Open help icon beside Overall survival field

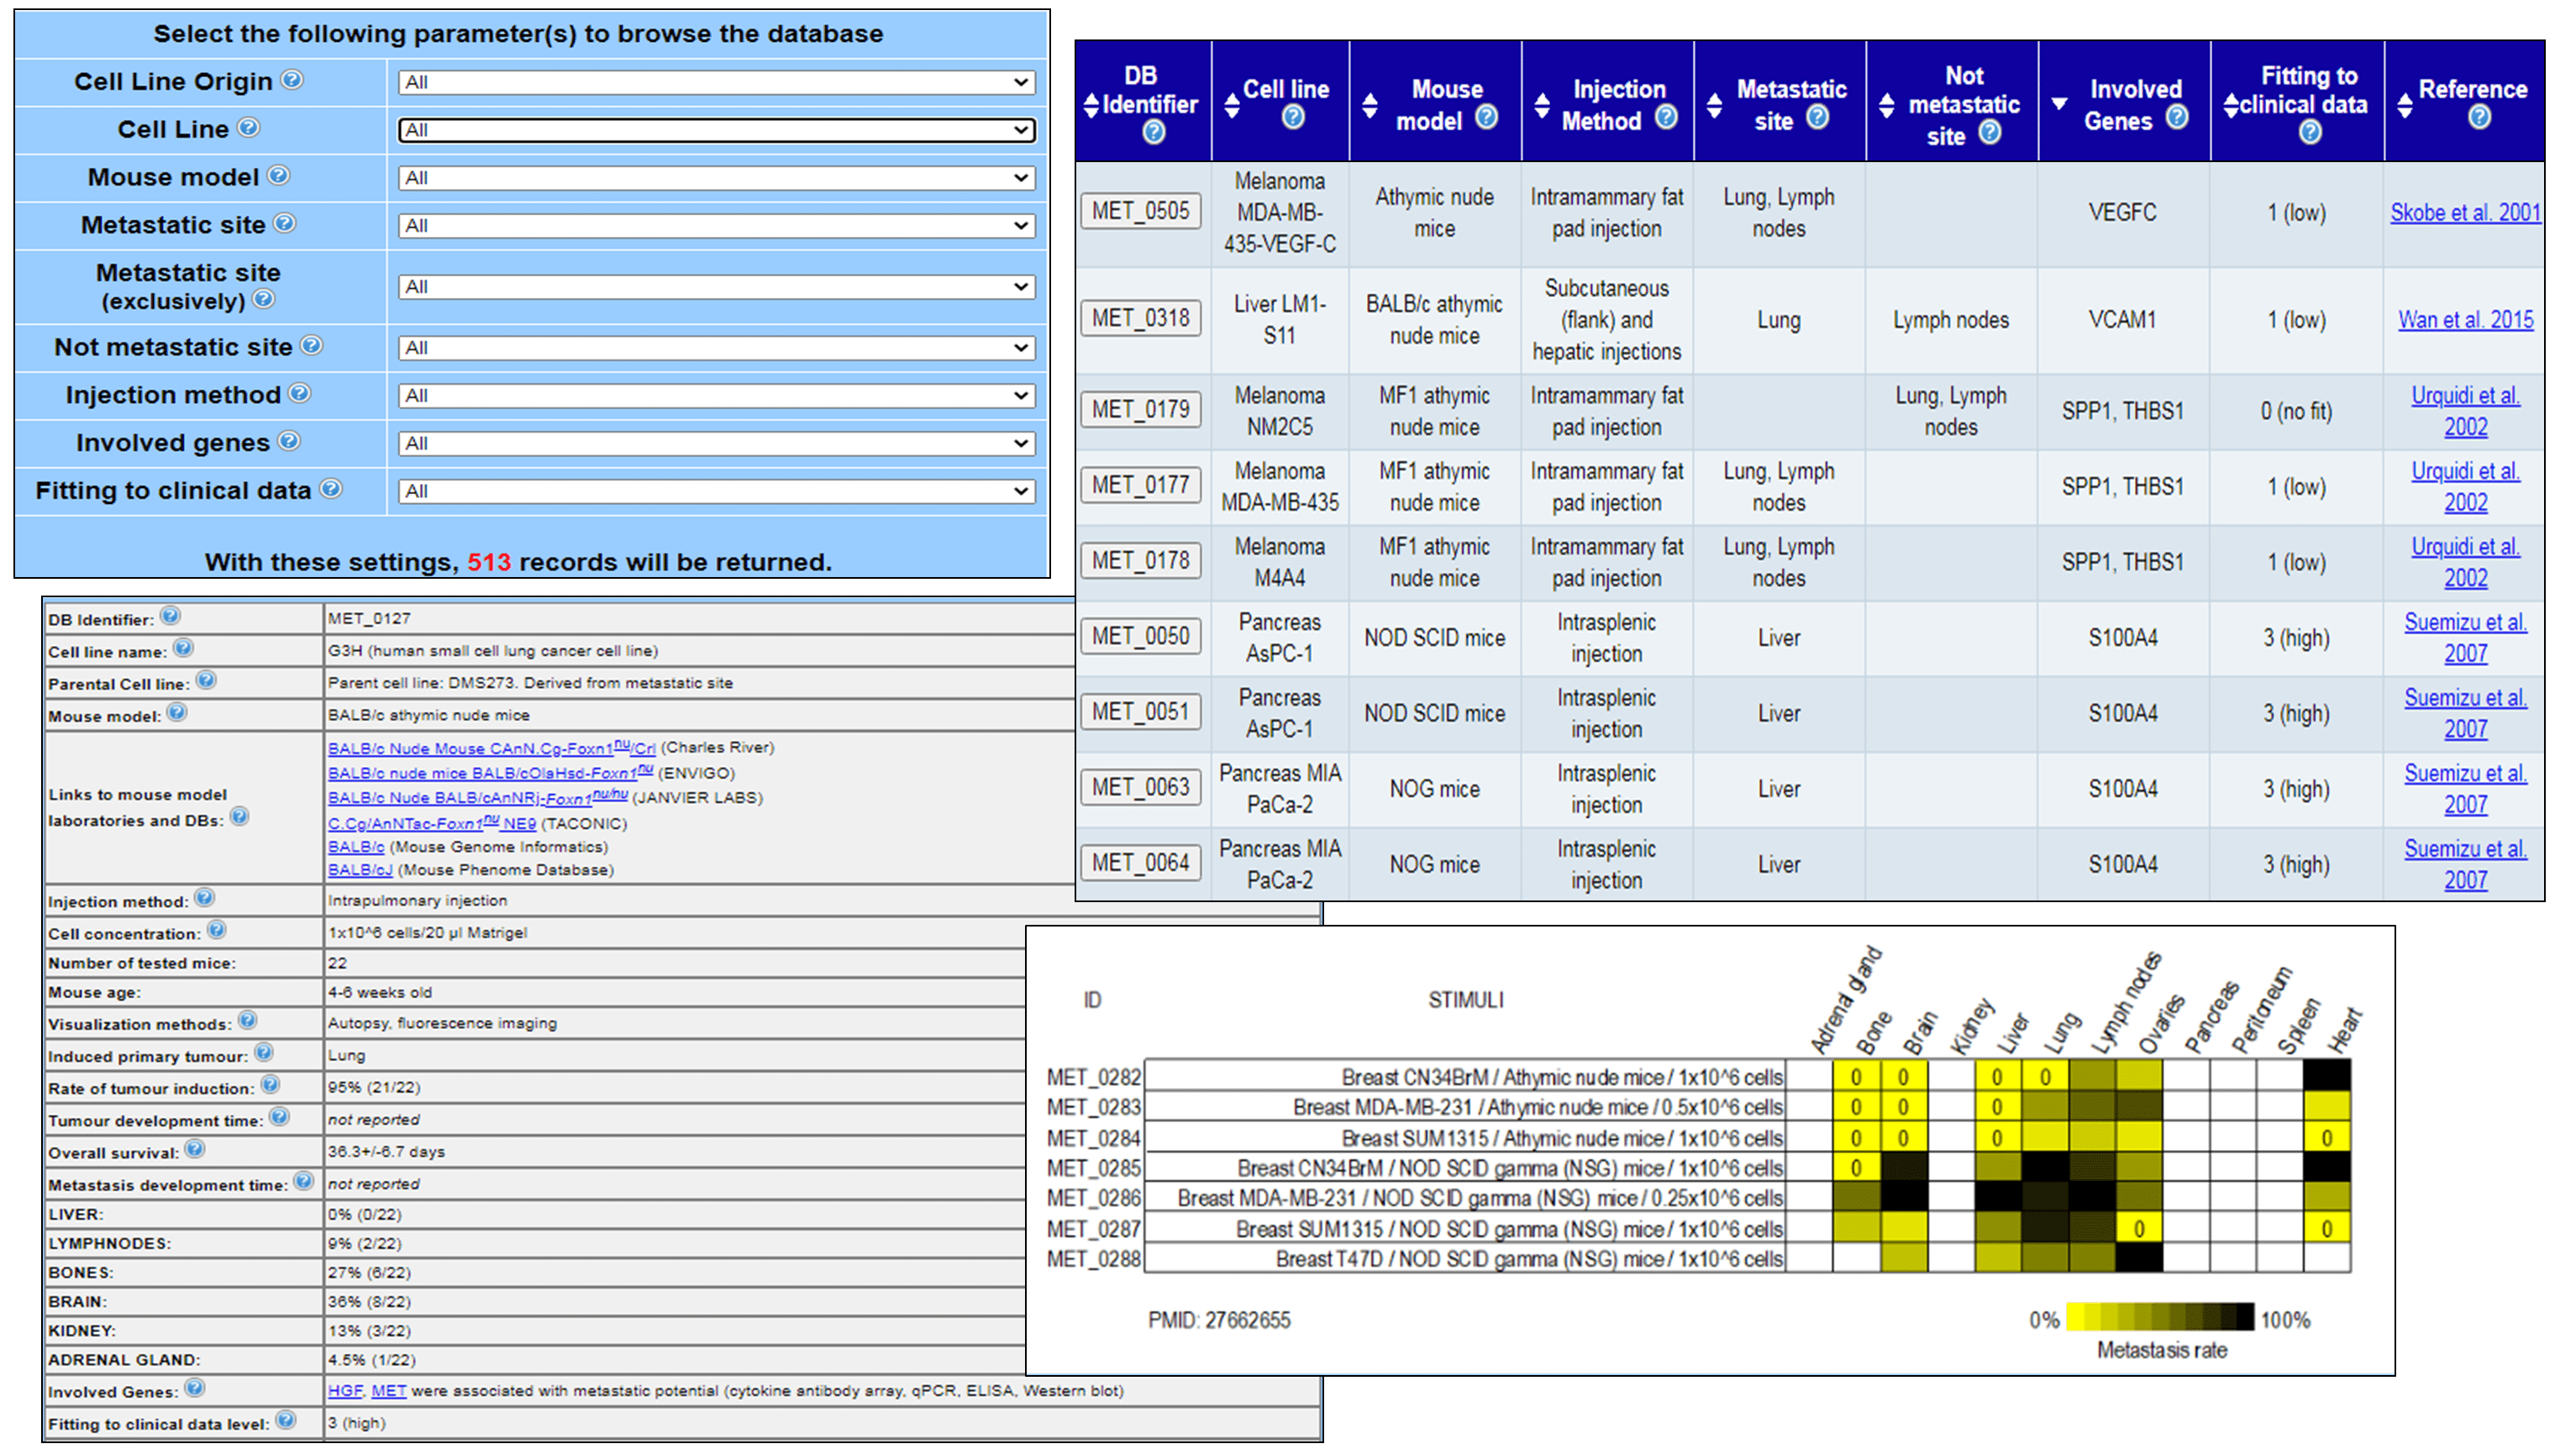point(194,1148)
